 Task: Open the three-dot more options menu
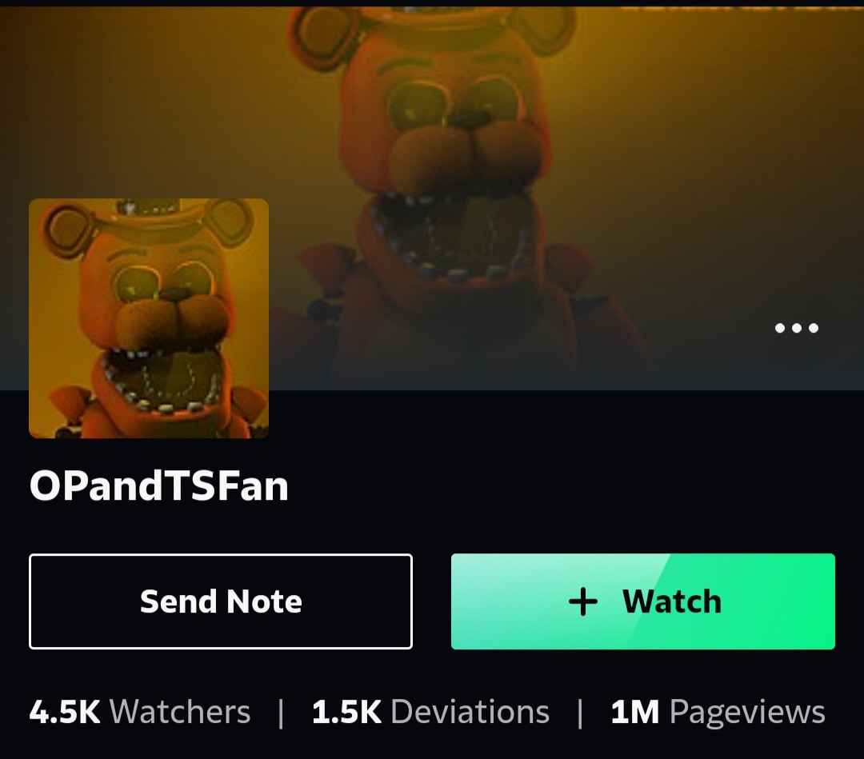click(x=796, y=328)
